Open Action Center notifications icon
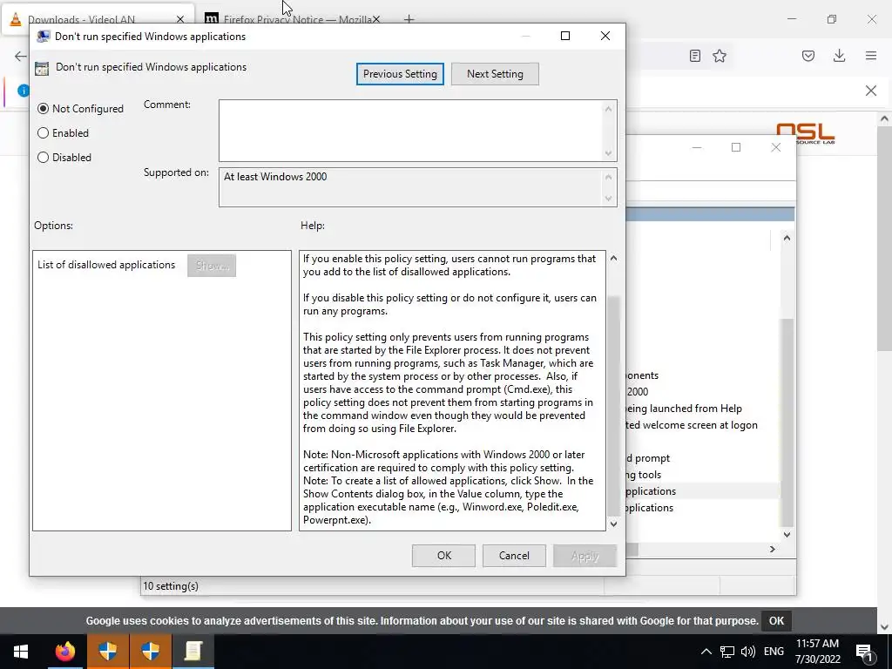Screen dimensions: 892x669 click(x=864, y=652)
